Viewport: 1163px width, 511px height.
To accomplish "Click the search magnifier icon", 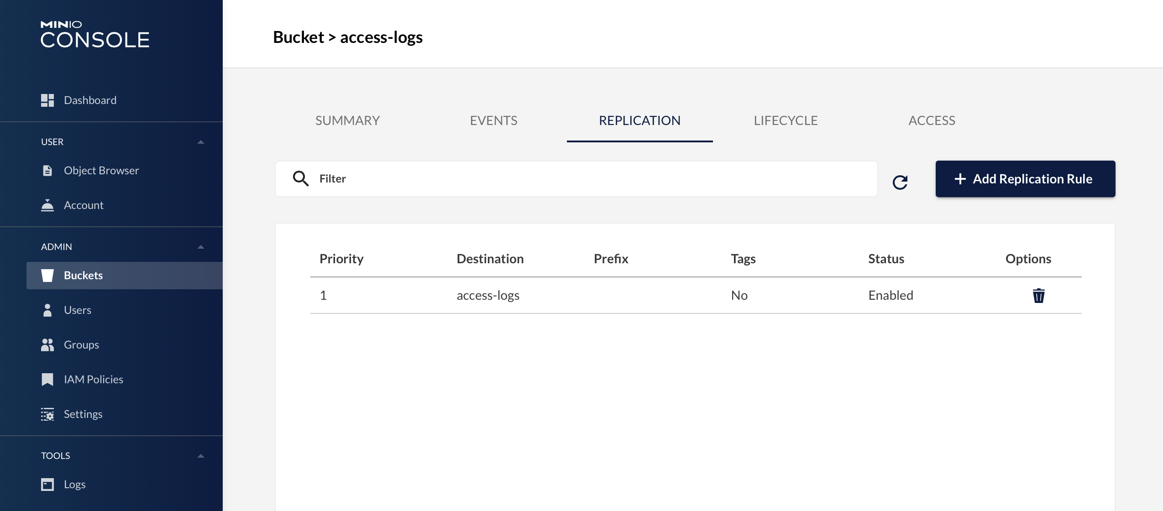I will [x=301, y=178].
